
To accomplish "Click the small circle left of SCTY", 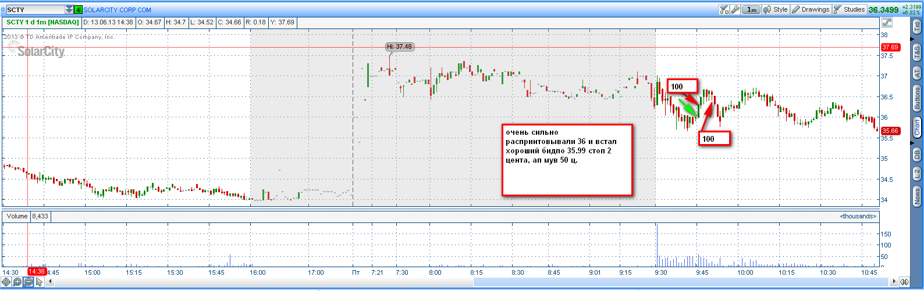I will point(2,10).
